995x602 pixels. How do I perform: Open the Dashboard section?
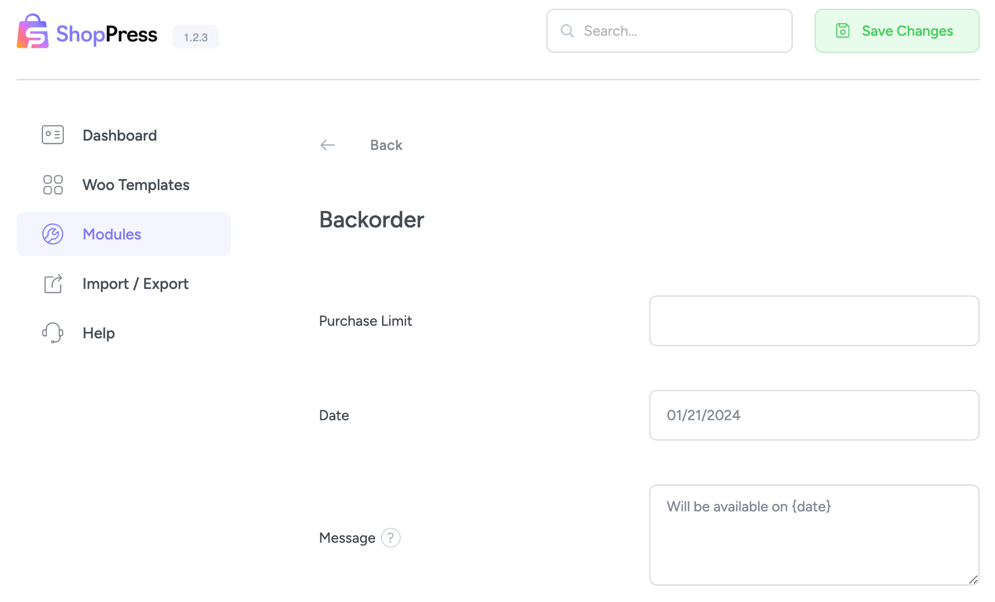(x=119, y=135)
